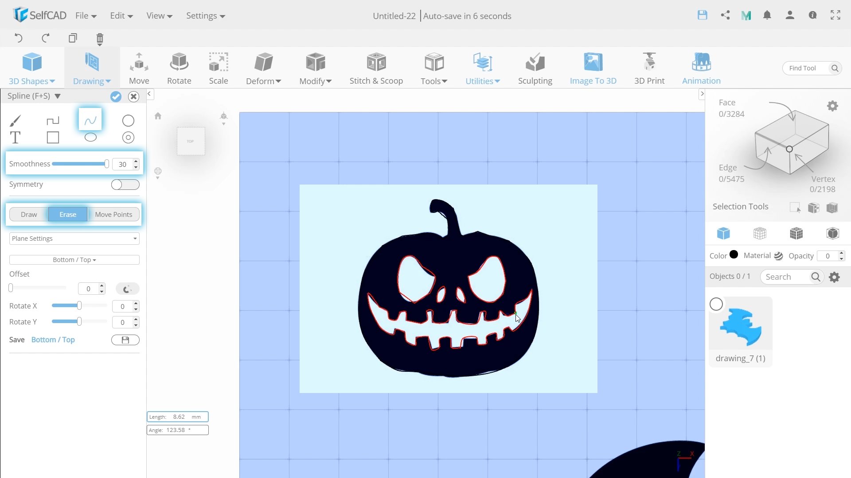This screenshot has height=478, width=851.
Task: Open the Settings menu
Action: coord(206,16)
